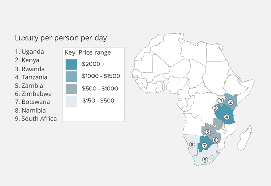Select map marker 2 on Kenya
Viewport: 271px width, 186px height.
click(x=231, y=102)
